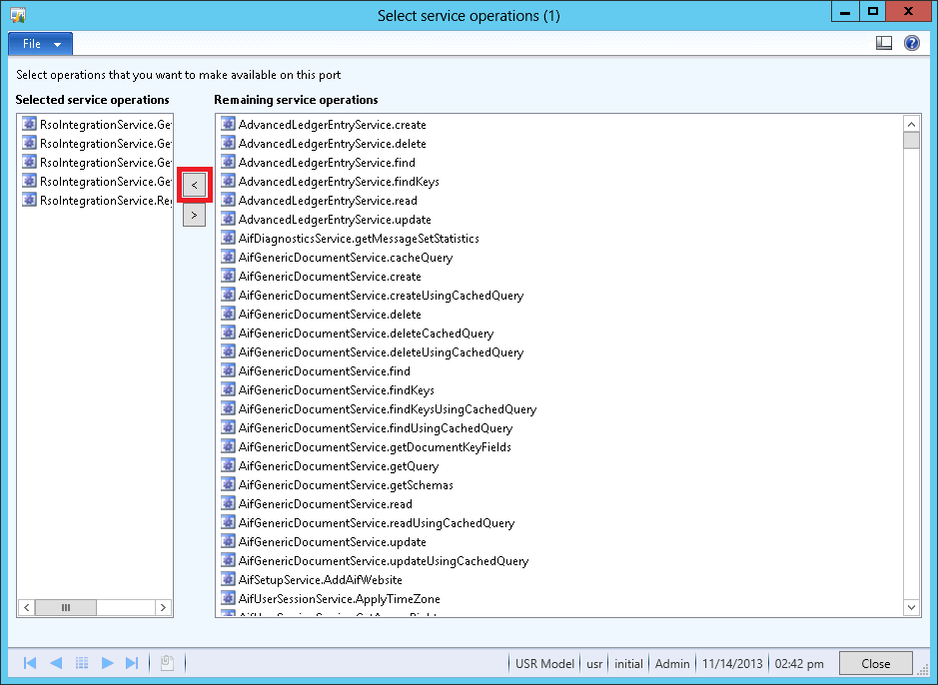Viewport: 938px width, 685px height.
Task: Jump to last record arrow
Action: 132,663
